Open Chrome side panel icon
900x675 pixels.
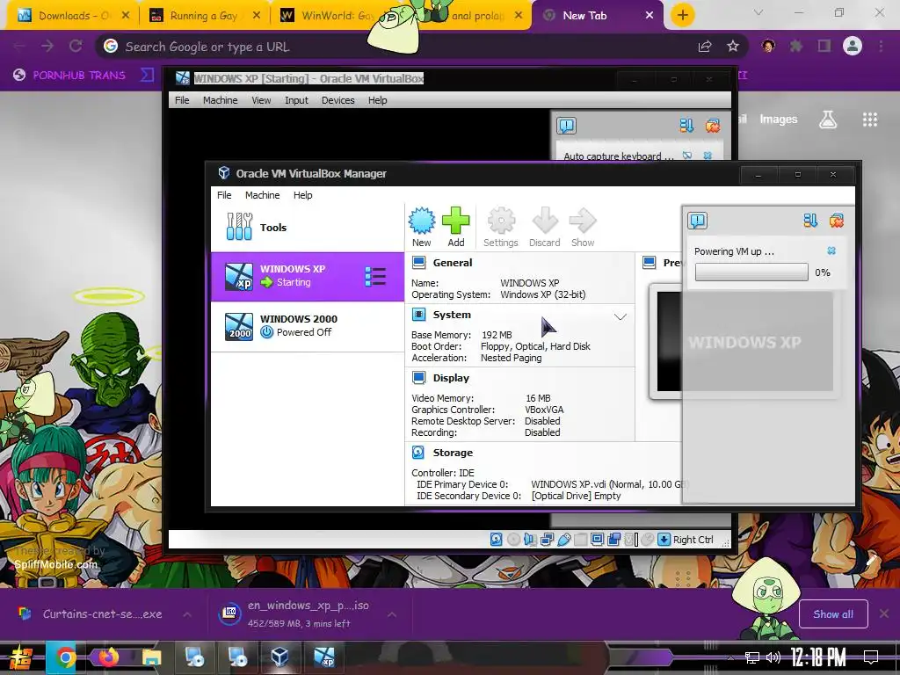click(x=824, y=46)
